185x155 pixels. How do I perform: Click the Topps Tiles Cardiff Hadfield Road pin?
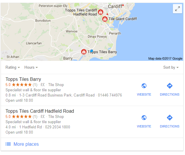(100, 12)
